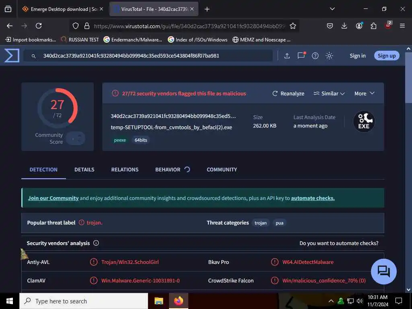Switch to the RELATIONS tab

125,169
